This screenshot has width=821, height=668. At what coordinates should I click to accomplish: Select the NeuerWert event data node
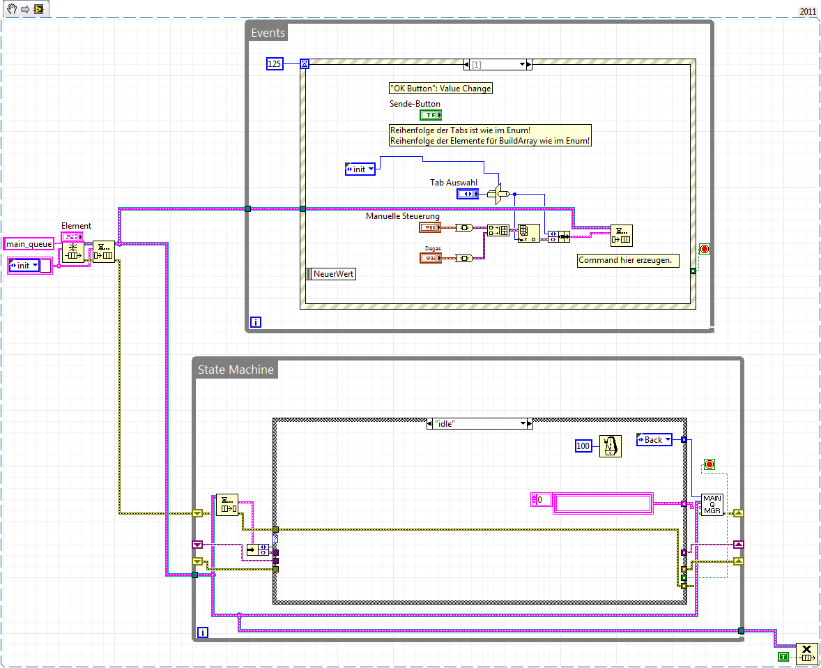click(x=331, y=274)
